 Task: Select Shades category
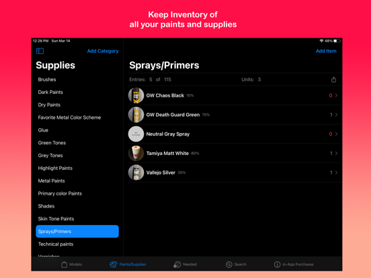coord(77,206)
